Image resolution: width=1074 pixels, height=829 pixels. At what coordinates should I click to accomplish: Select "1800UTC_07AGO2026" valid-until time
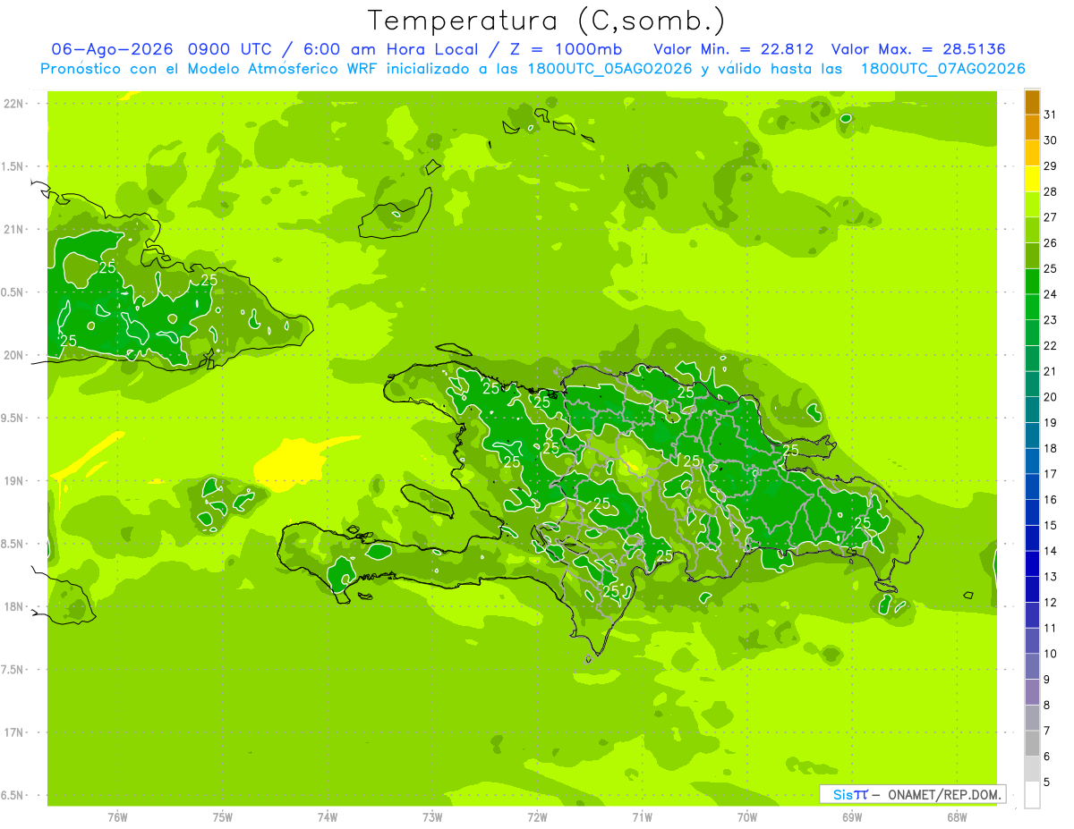[942, 69]
